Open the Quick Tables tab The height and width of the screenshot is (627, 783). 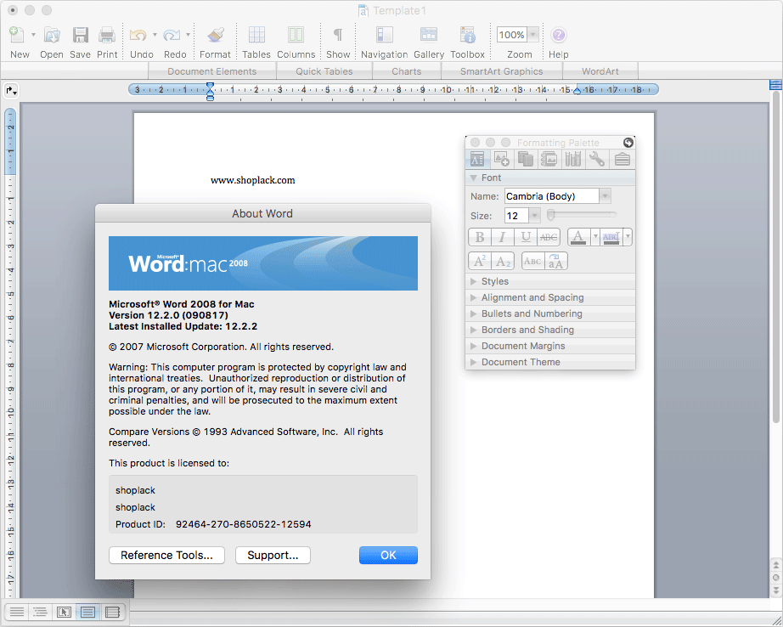(324, 71)
